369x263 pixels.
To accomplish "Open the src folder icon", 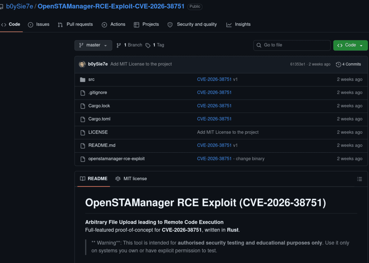I will point(83,80).
